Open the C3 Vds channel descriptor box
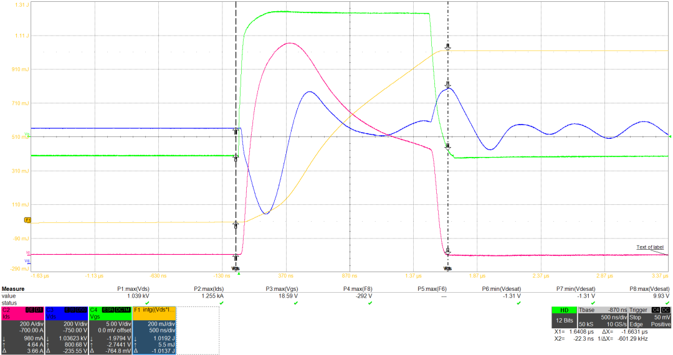The height and width of the screenshot is (355, 673). pos(67,330)
